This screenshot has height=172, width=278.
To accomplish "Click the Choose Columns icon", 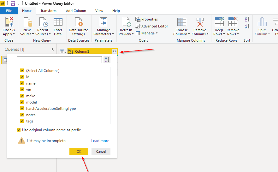I will (181, 22).
